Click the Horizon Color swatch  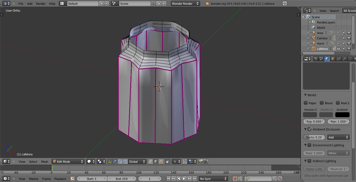coord(310,115)
